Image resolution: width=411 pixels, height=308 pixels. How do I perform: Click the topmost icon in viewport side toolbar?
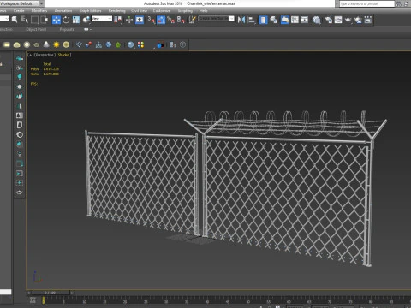(x=20, y=58)
